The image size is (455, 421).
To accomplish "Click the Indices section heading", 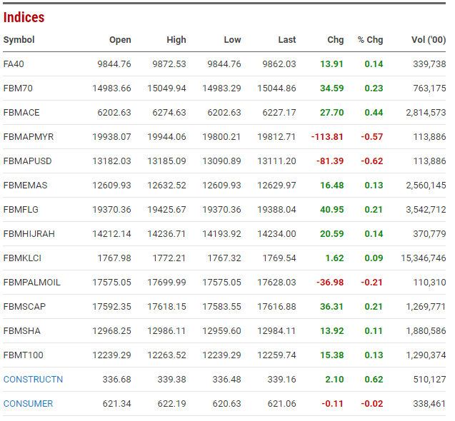I will 24,17.
